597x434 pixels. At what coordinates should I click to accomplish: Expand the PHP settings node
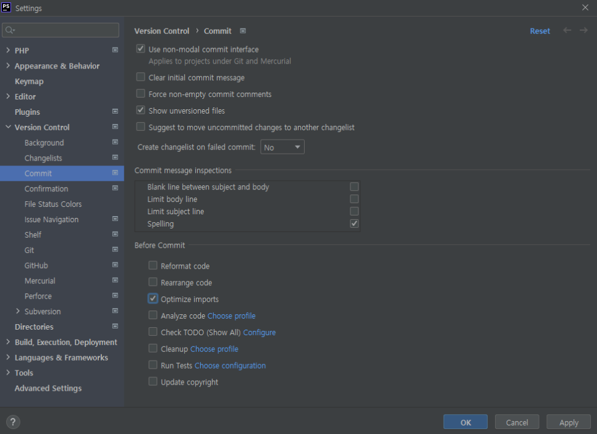point(8,50)
